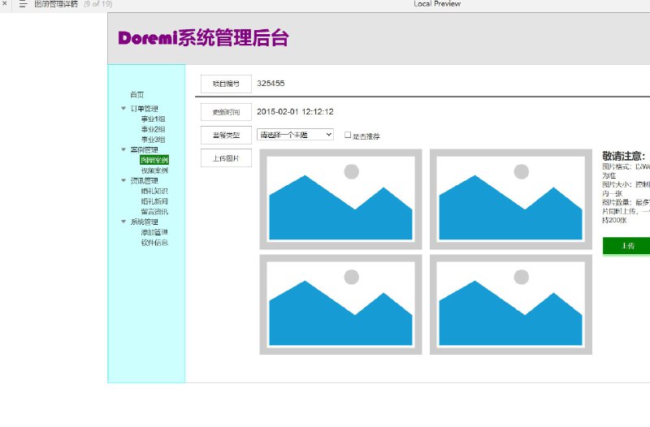Click the 敬请注意 notice heading
This screenshot has width=650, height=427.
(x=623, y=156)
